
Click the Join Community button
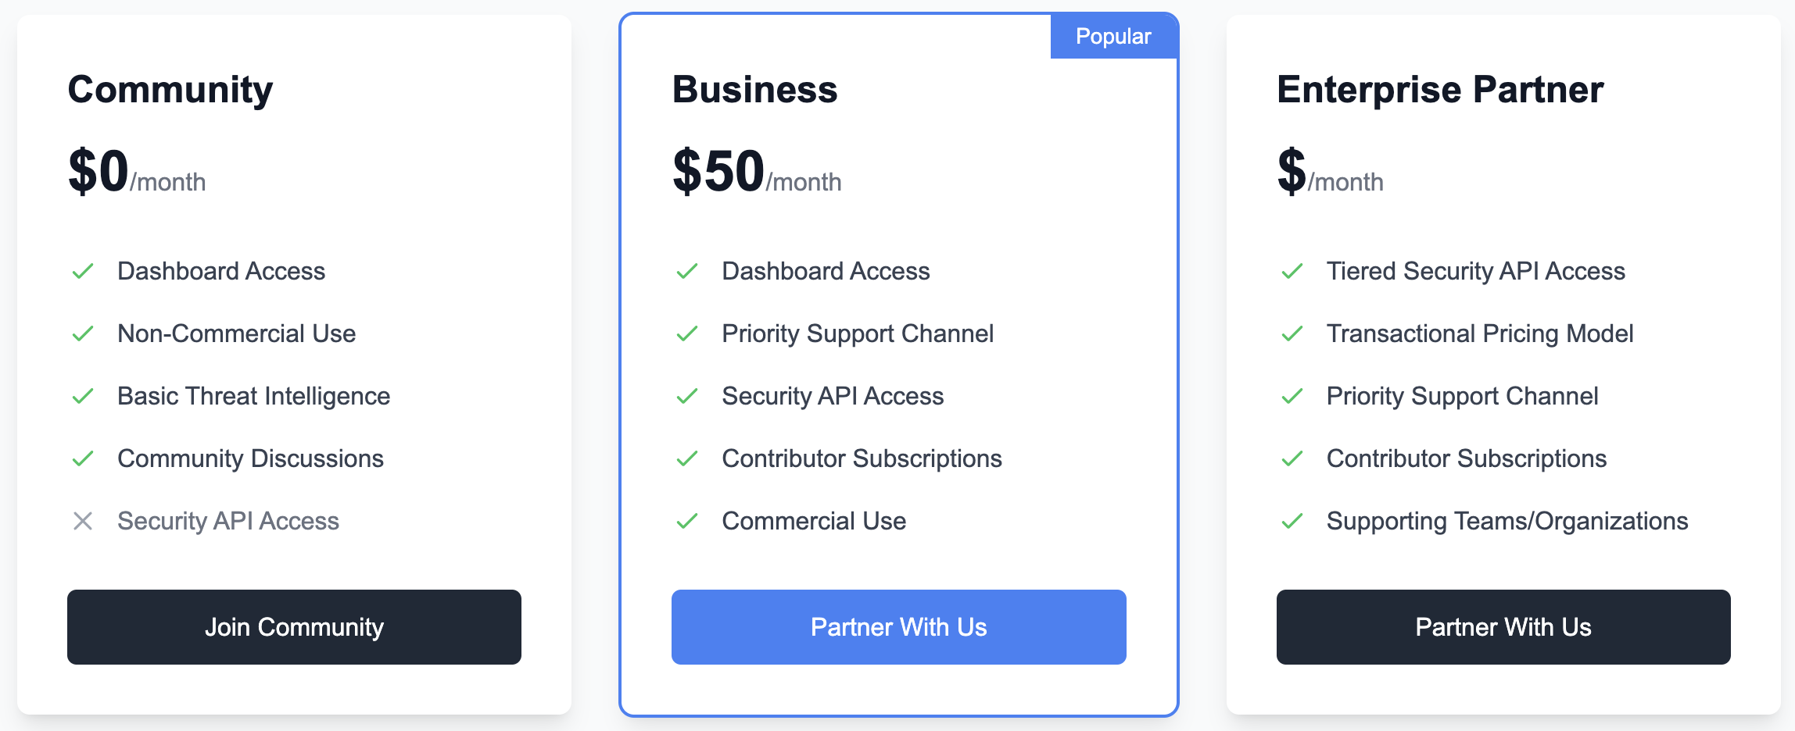[x=294, y=627]
